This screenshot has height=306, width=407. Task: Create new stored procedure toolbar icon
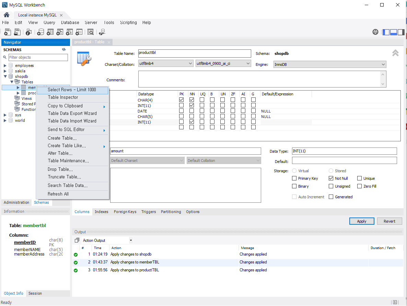pos(69,32)
